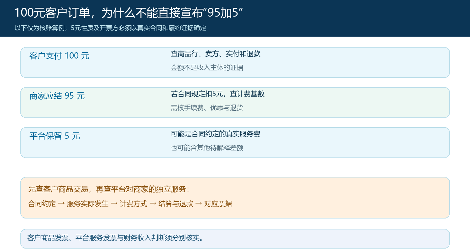Screen dimensions: 470x252
Task: Select the line 可能是合同约定的真实服务费
Action: [216, 134]
